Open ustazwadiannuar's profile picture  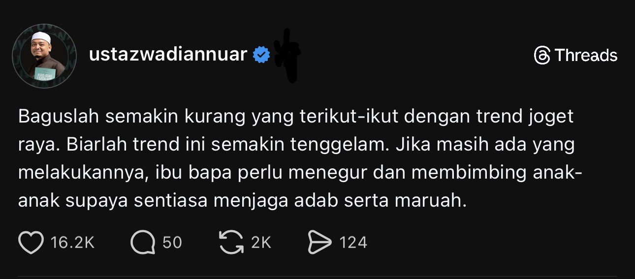[x=44, y=56]
